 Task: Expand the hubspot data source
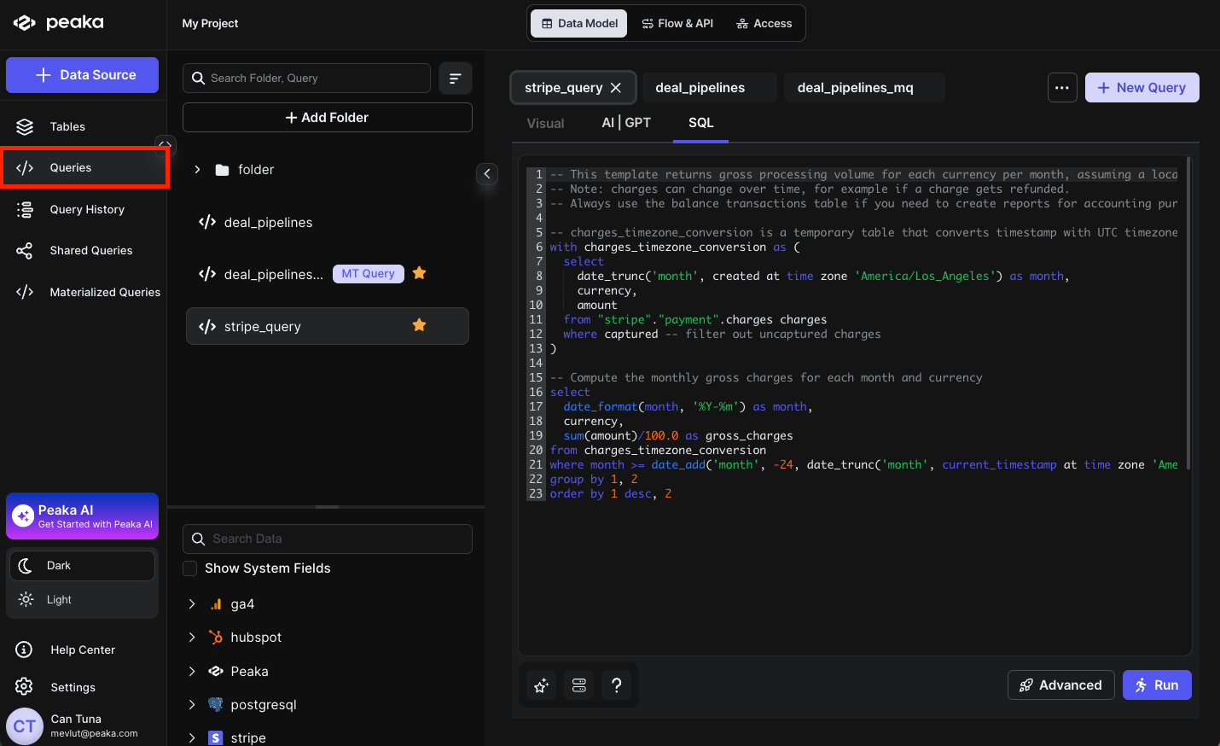[192, 638]
